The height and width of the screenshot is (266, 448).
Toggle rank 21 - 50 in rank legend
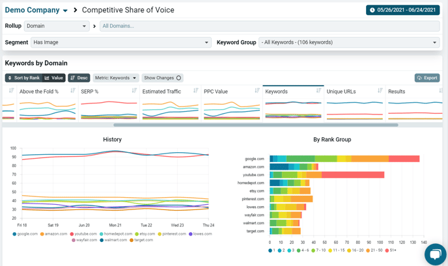pos(374,250)
